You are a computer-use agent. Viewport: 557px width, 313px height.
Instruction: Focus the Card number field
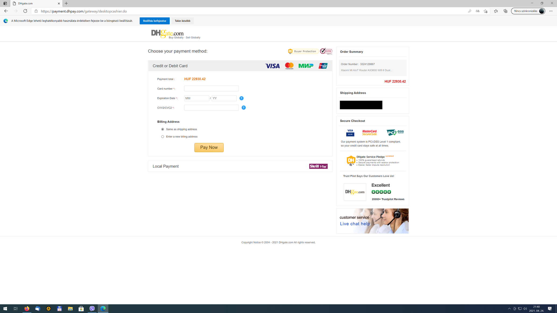point(211,89)
